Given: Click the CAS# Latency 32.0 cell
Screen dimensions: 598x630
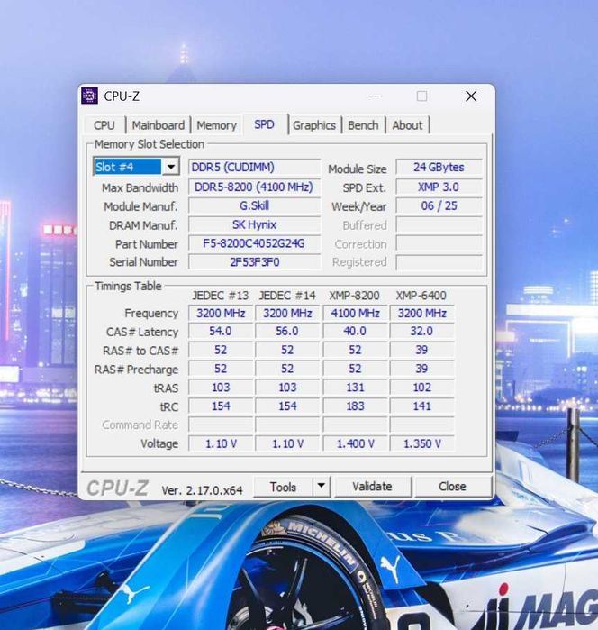Looking at the screenshot, I should [421, 331].
